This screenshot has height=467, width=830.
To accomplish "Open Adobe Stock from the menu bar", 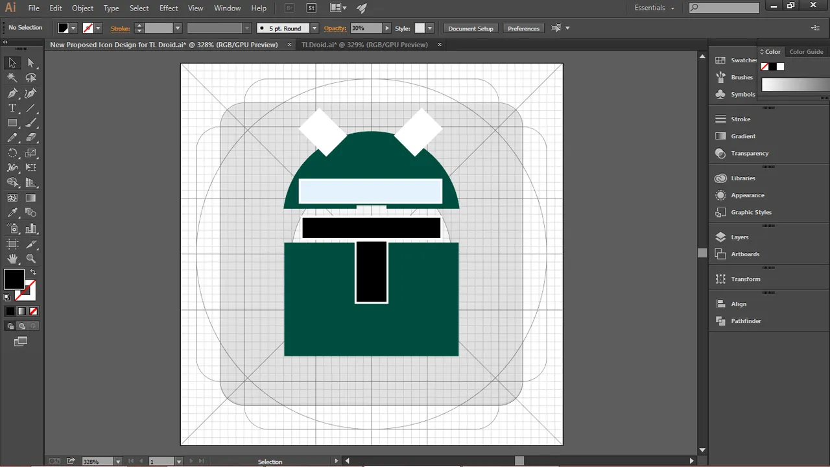I will (x=311, y=8).
